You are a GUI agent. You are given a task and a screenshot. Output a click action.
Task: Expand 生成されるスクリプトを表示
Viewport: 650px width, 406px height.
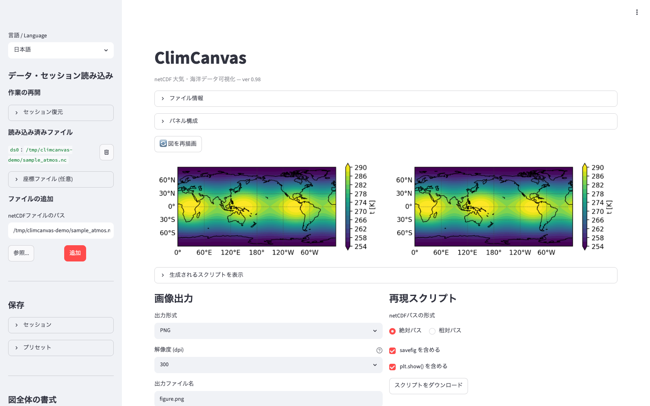(386, 275)
